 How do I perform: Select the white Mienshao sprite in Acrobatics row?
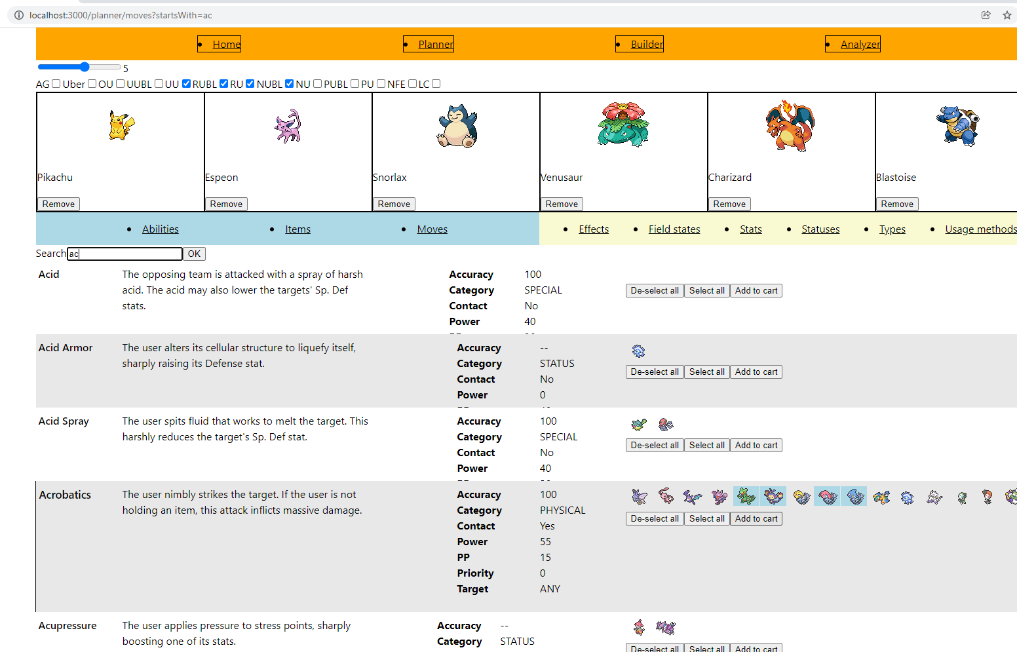[934, 497]
